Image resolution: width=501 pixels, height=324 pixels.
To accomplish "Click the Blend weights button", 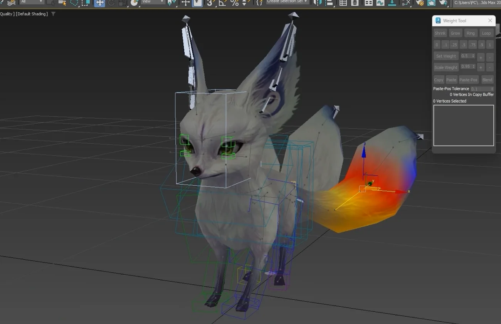I will click(x=487, y=80).
